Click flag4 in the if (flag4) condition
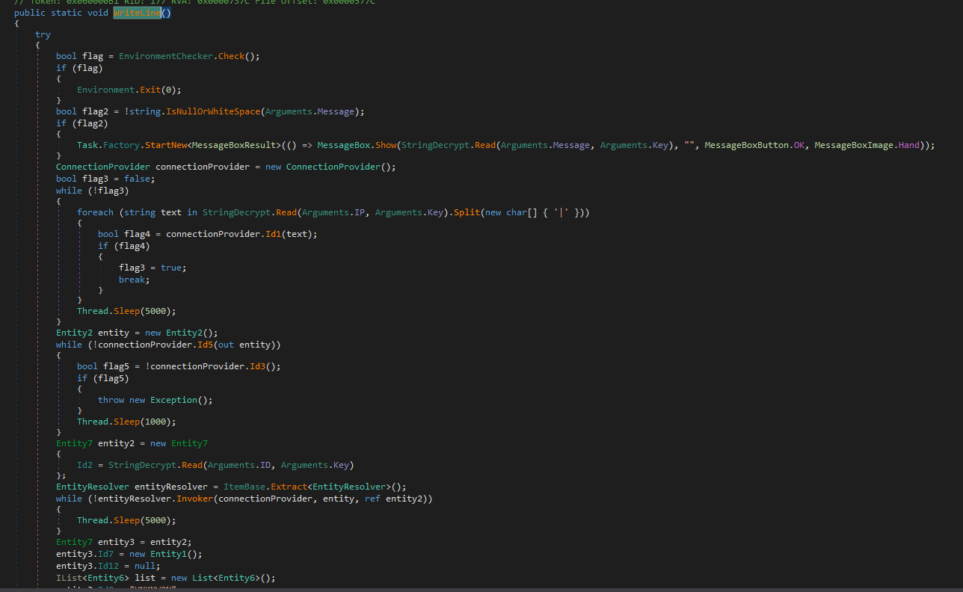963x592 pixels. 132,245
